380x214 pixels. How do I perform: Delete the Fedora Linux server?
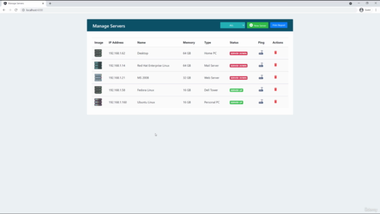[x=275, y=90]
